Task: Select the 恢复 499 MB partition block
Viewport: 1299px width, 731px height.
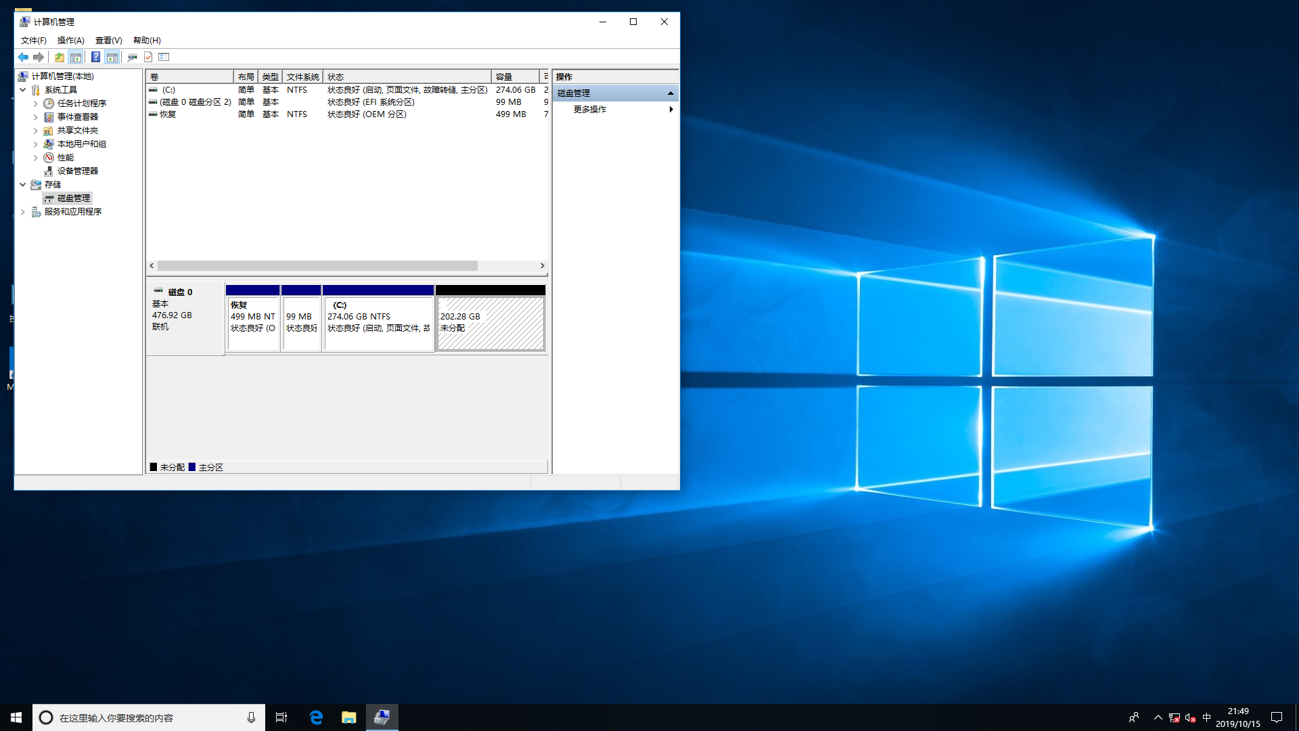Action: click(253, 318)
